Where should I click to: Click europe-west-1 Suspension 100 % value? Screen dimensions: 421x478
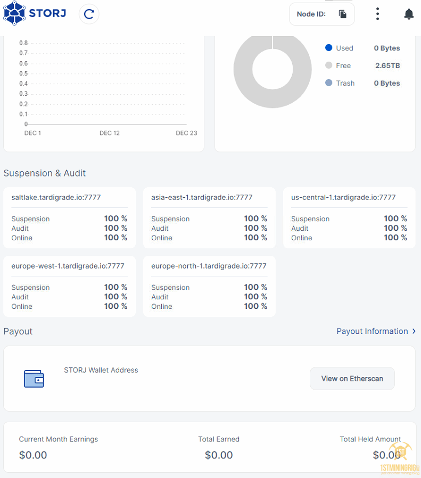115,287
